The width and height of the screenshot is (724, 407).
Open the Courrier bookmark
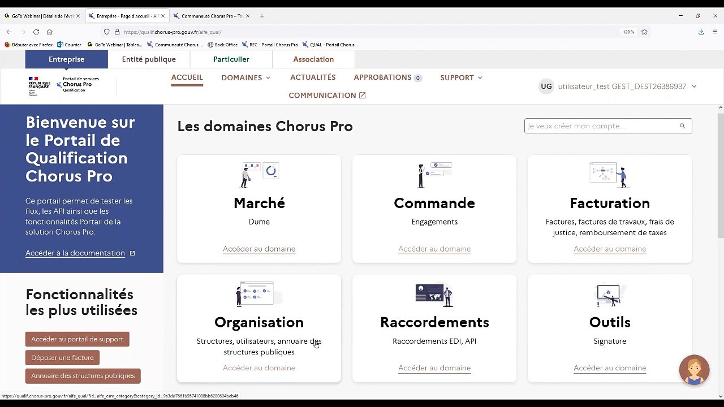(69, 45)
